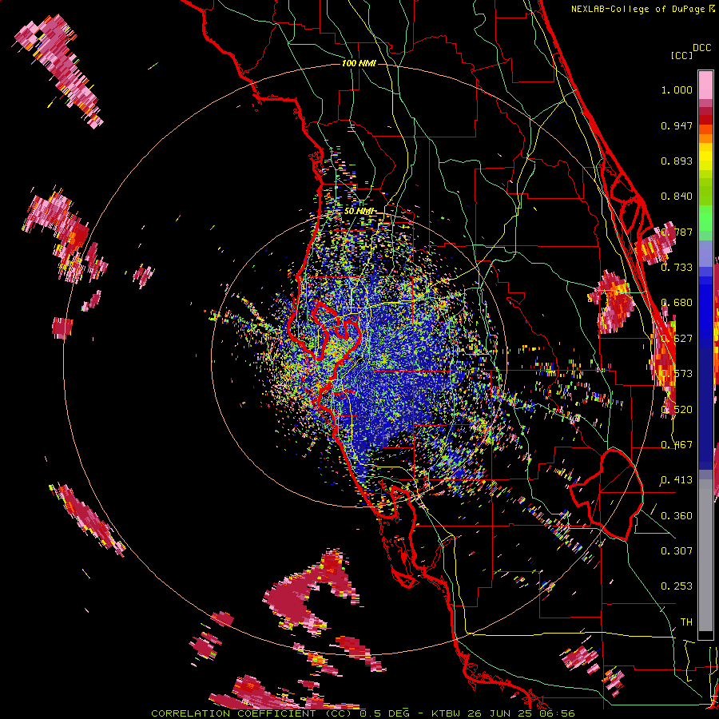Viewport: 719px width, 719px height.
Task: Select the 0.840 scale value
Action: click(x=677, y=197)
